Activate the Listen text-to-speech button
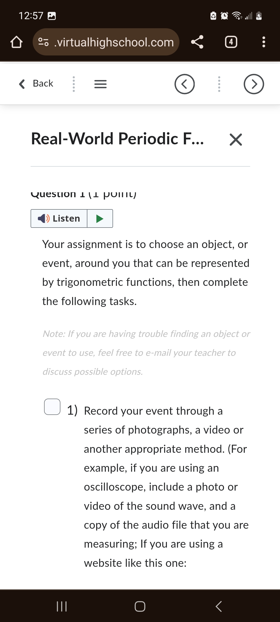The image size is (280, 622). (58, 218)
